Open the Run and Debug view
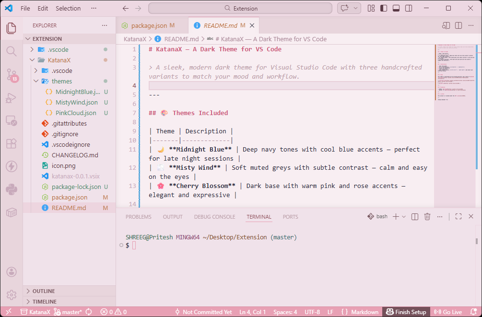The image size is (482, 317). (x=12, y=98)
